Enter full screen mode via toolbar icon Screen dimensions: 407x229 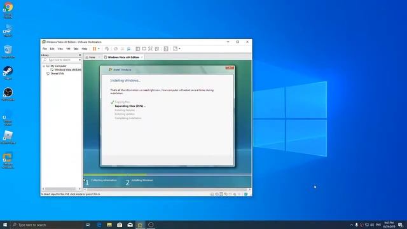[151, 49]
